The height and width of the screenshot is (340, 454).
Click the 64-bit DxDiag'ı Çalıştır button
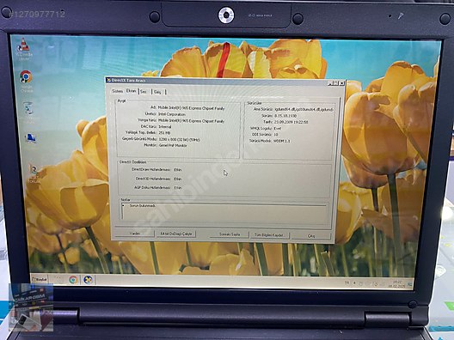click(x=176, y=234)
